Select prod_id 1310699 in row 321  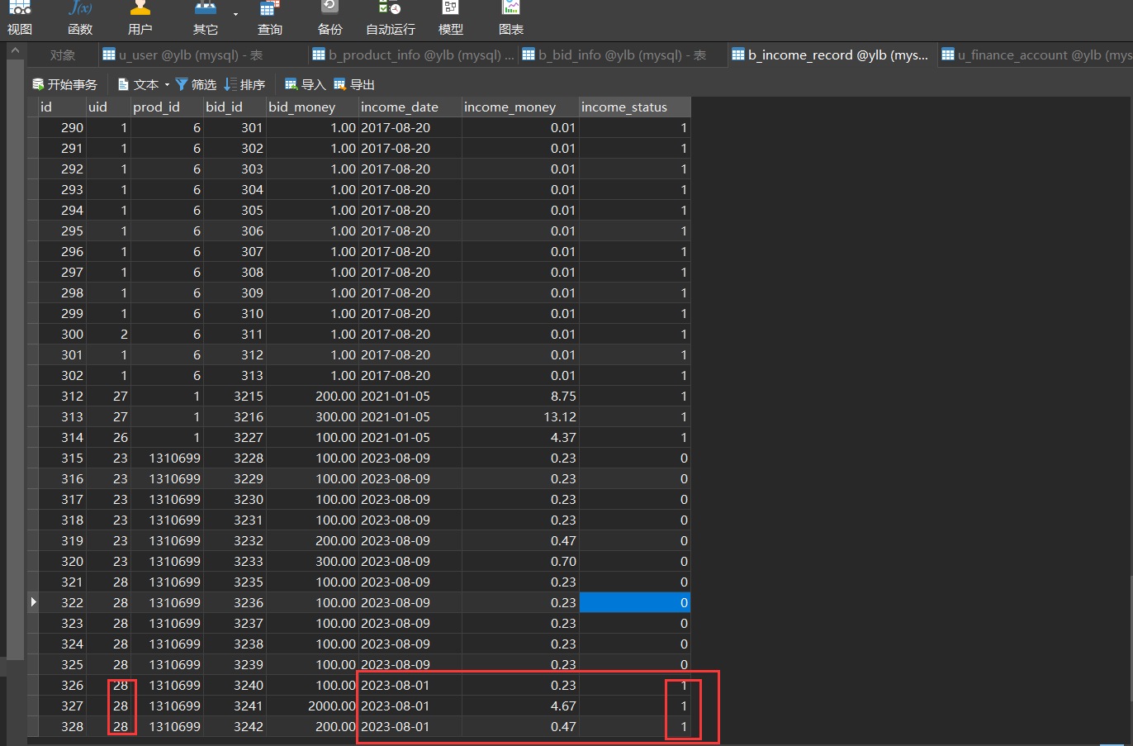click(x=167, y=582)
